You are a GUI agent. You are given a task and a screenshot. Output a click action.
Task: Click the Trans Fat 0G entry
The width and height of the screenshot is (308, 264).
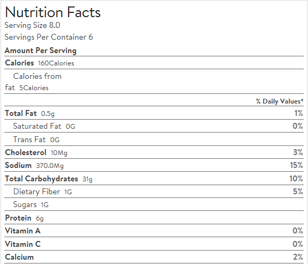(x=36, y=140)
